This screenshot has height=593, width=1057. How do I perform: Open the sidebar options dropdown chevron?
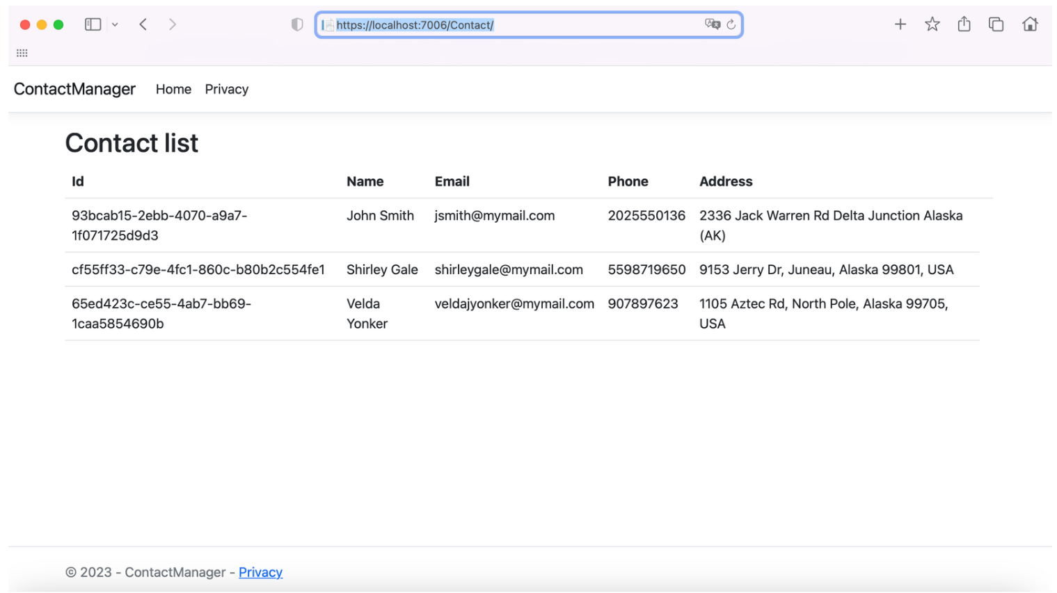click(115, 24)
